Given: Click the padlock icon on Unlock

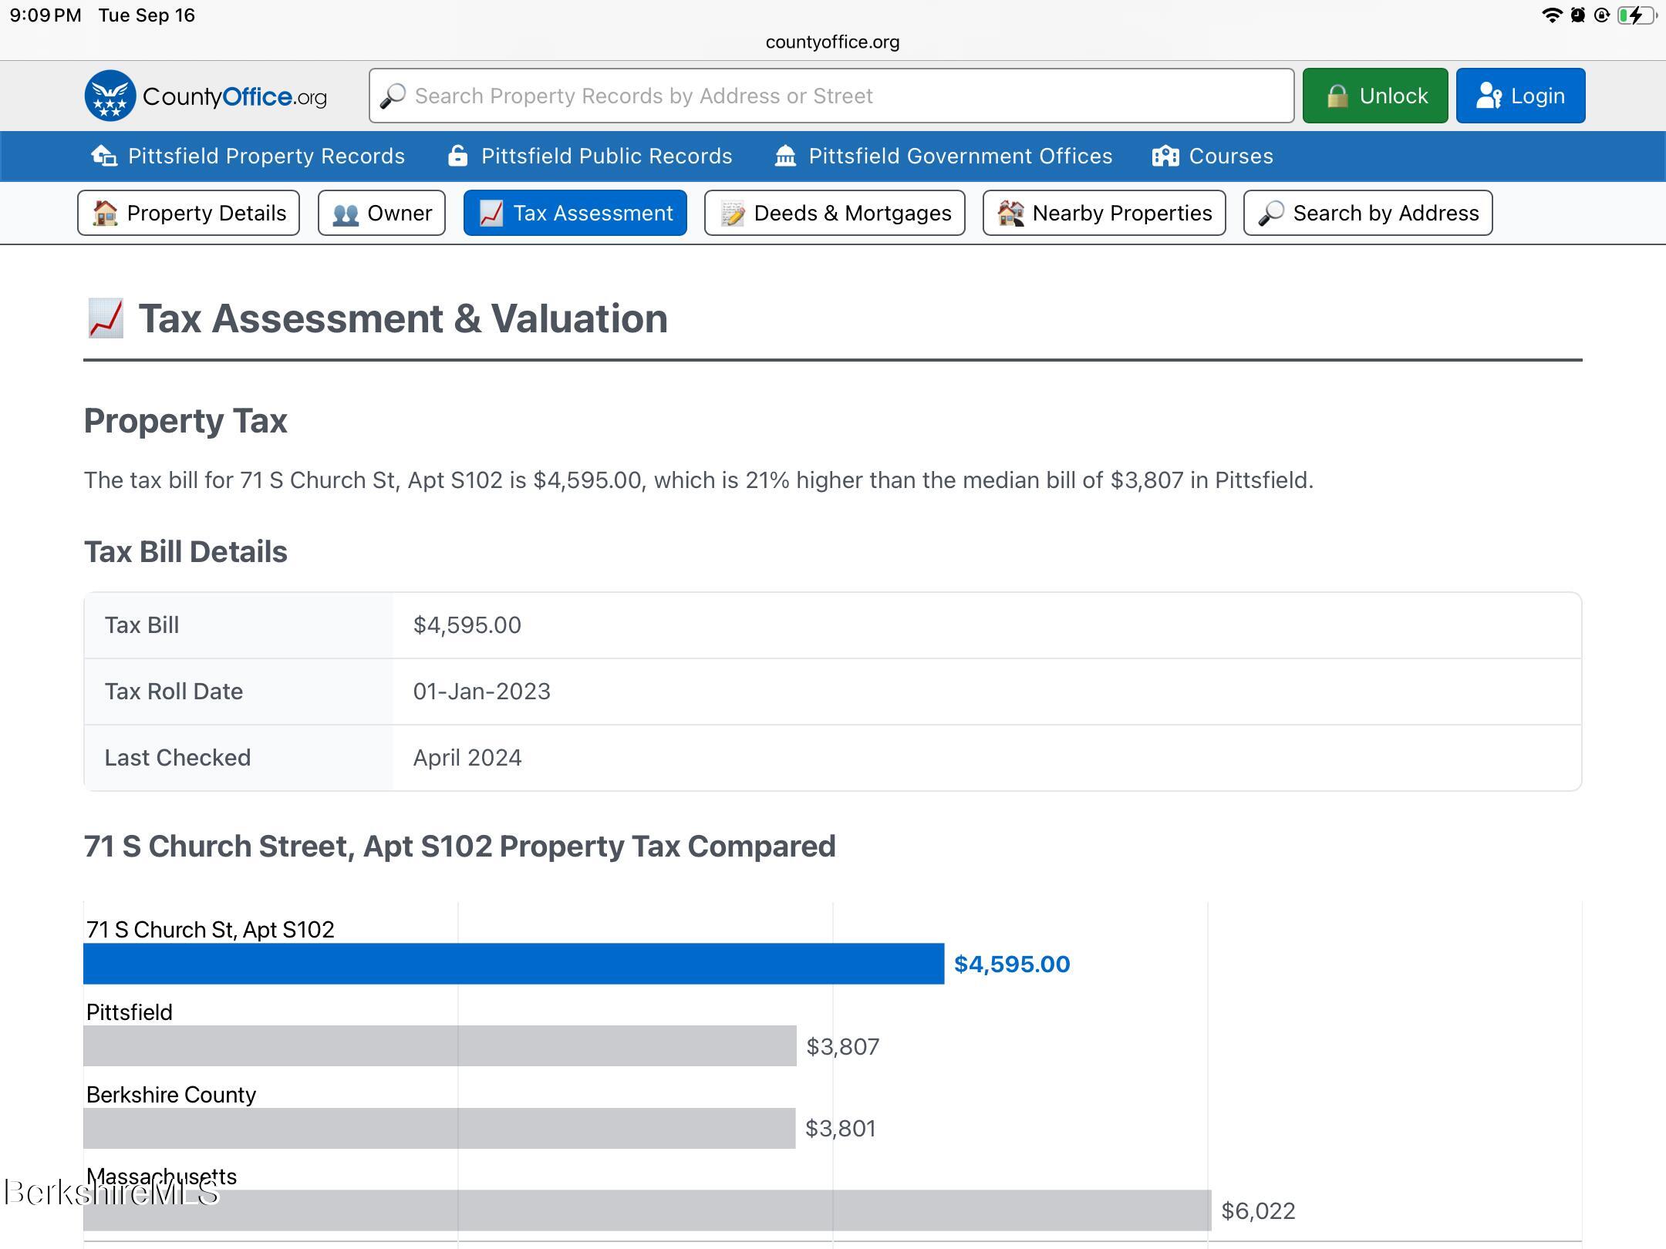Looking at the screenshot, I should point(1337,96).
